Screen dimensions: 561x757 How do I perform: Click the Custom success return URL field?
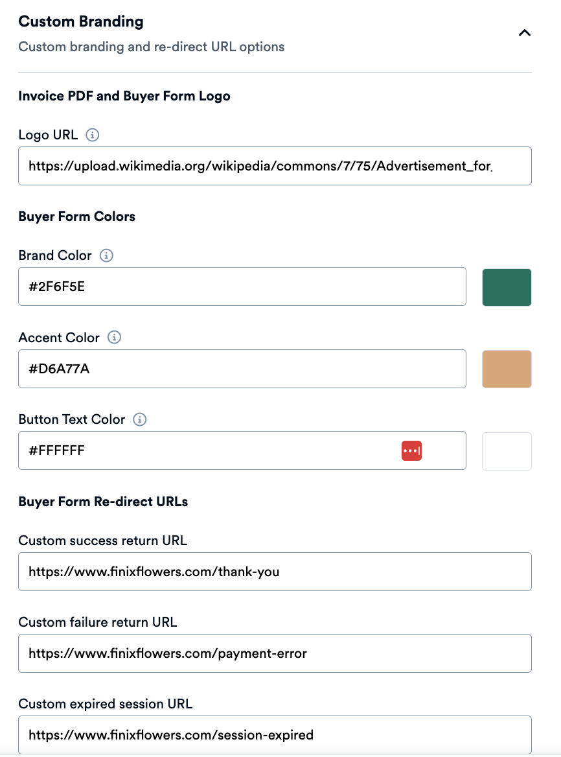(275, 572)
